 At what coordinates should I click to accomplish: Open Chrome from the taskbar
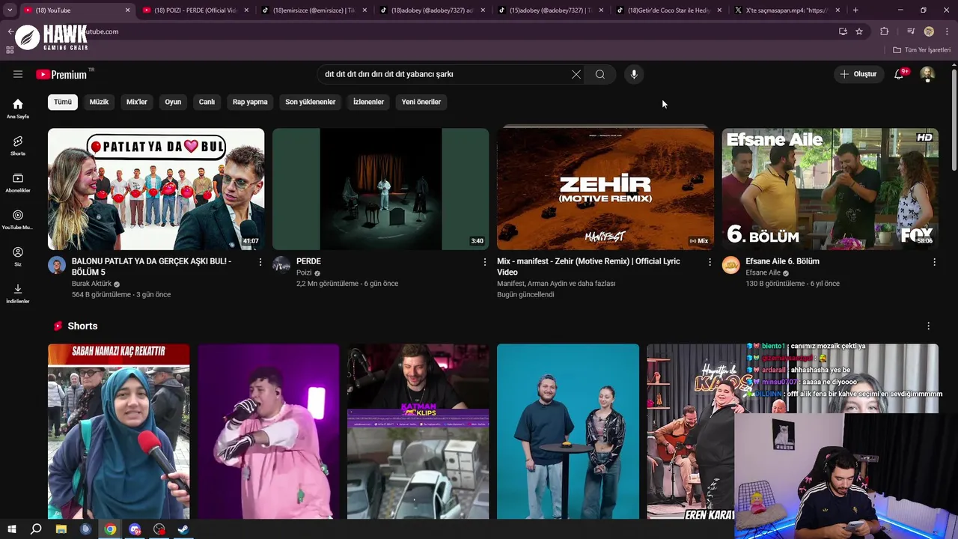(110, 529)
